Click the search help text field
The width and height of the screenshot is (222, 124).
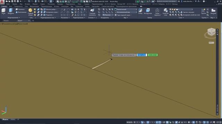166,1
